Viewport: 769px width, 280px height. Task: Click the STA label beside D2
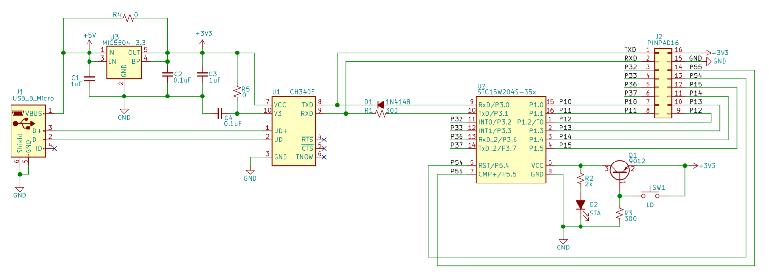pyautogui.click(x=595, y=213)
